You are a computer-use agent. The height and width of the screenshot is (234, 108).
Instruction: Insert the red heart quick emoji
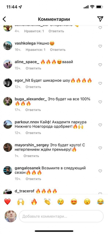coord(7,201)
